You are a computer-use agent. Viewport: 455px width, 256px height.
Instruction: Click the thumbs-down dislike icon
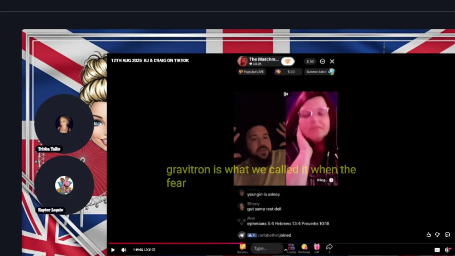[x=437, y=235]
